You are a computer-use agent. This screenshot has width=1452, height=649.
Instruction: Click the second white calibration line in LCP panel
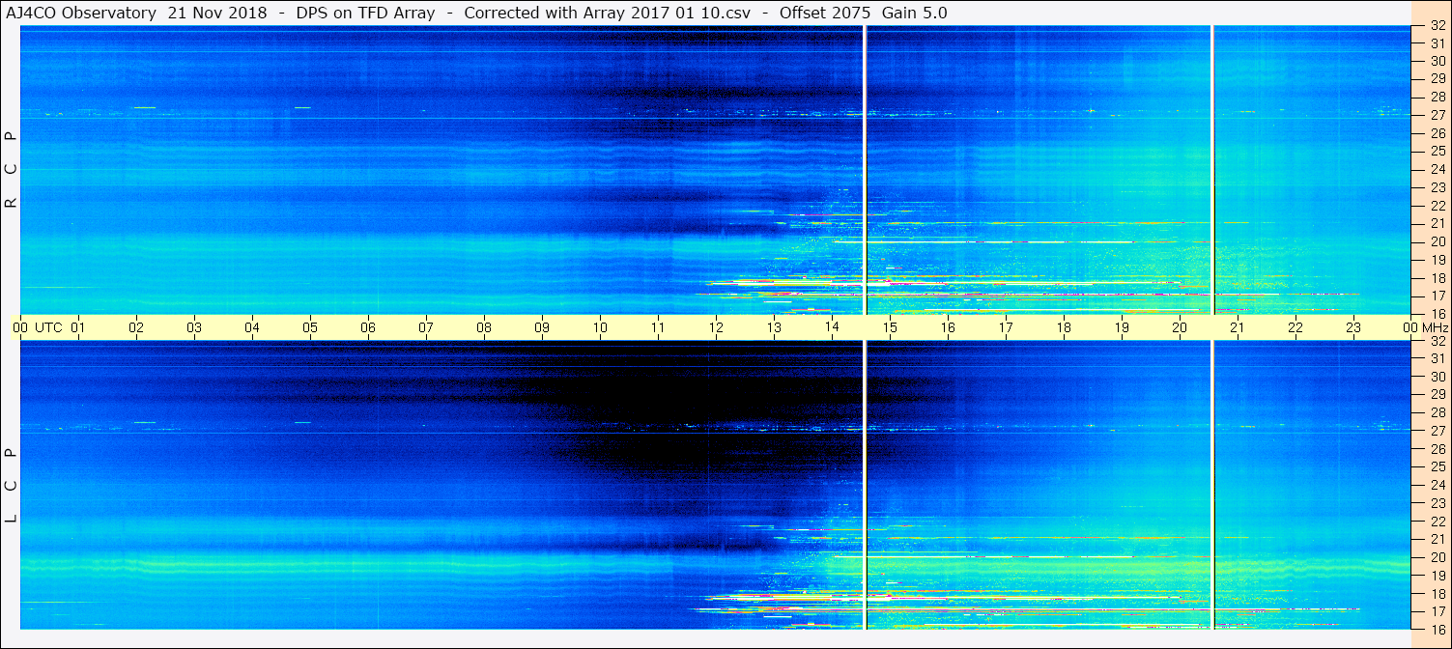pos(1211,485)
